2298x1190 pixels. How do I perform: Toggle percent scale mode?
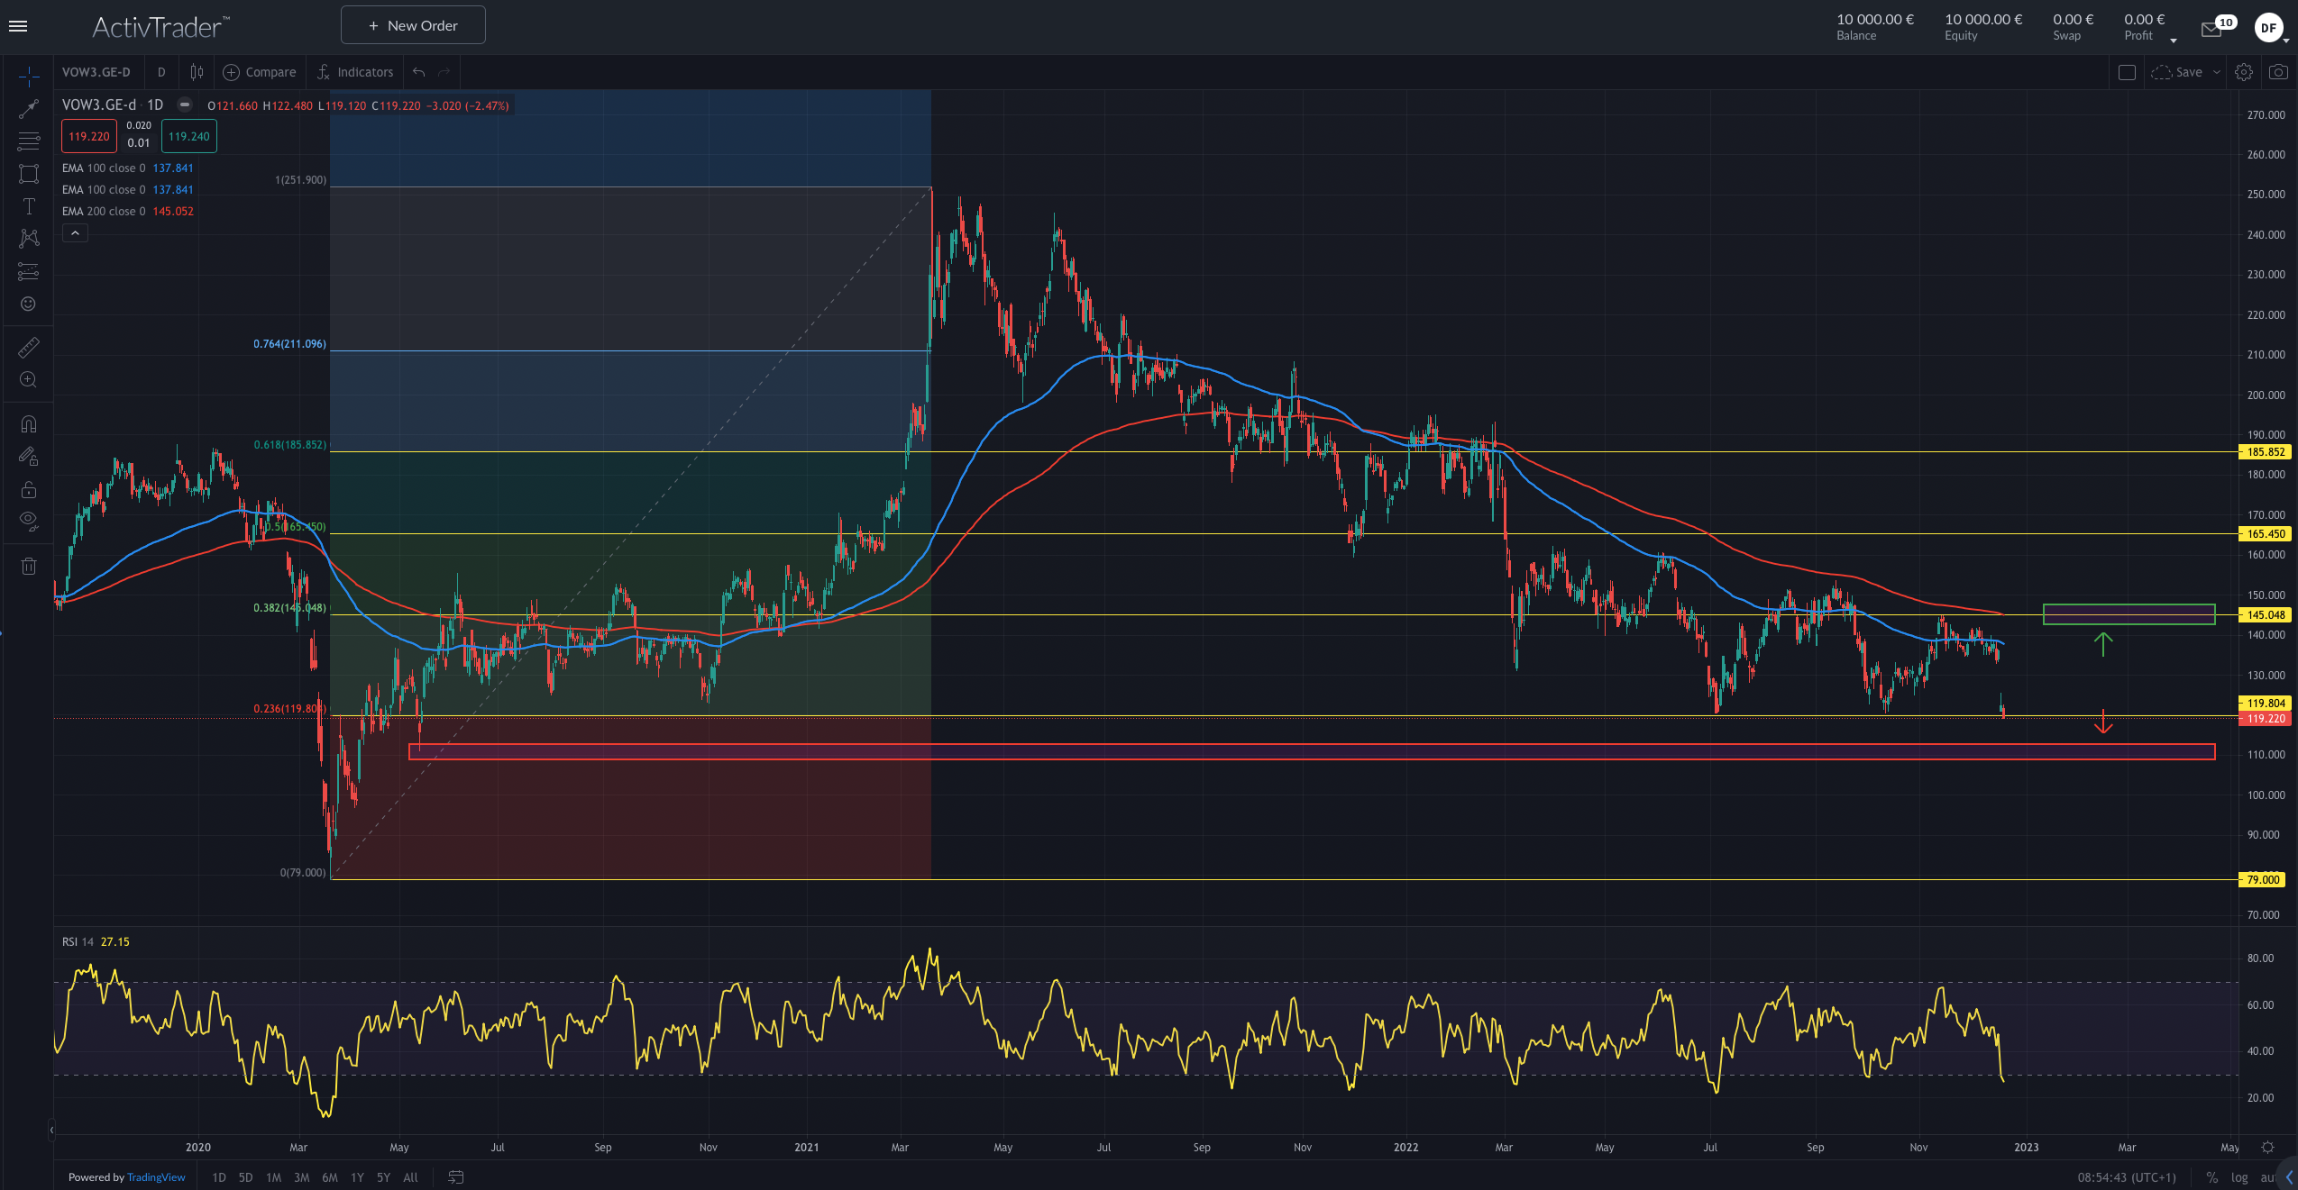2211,1177
